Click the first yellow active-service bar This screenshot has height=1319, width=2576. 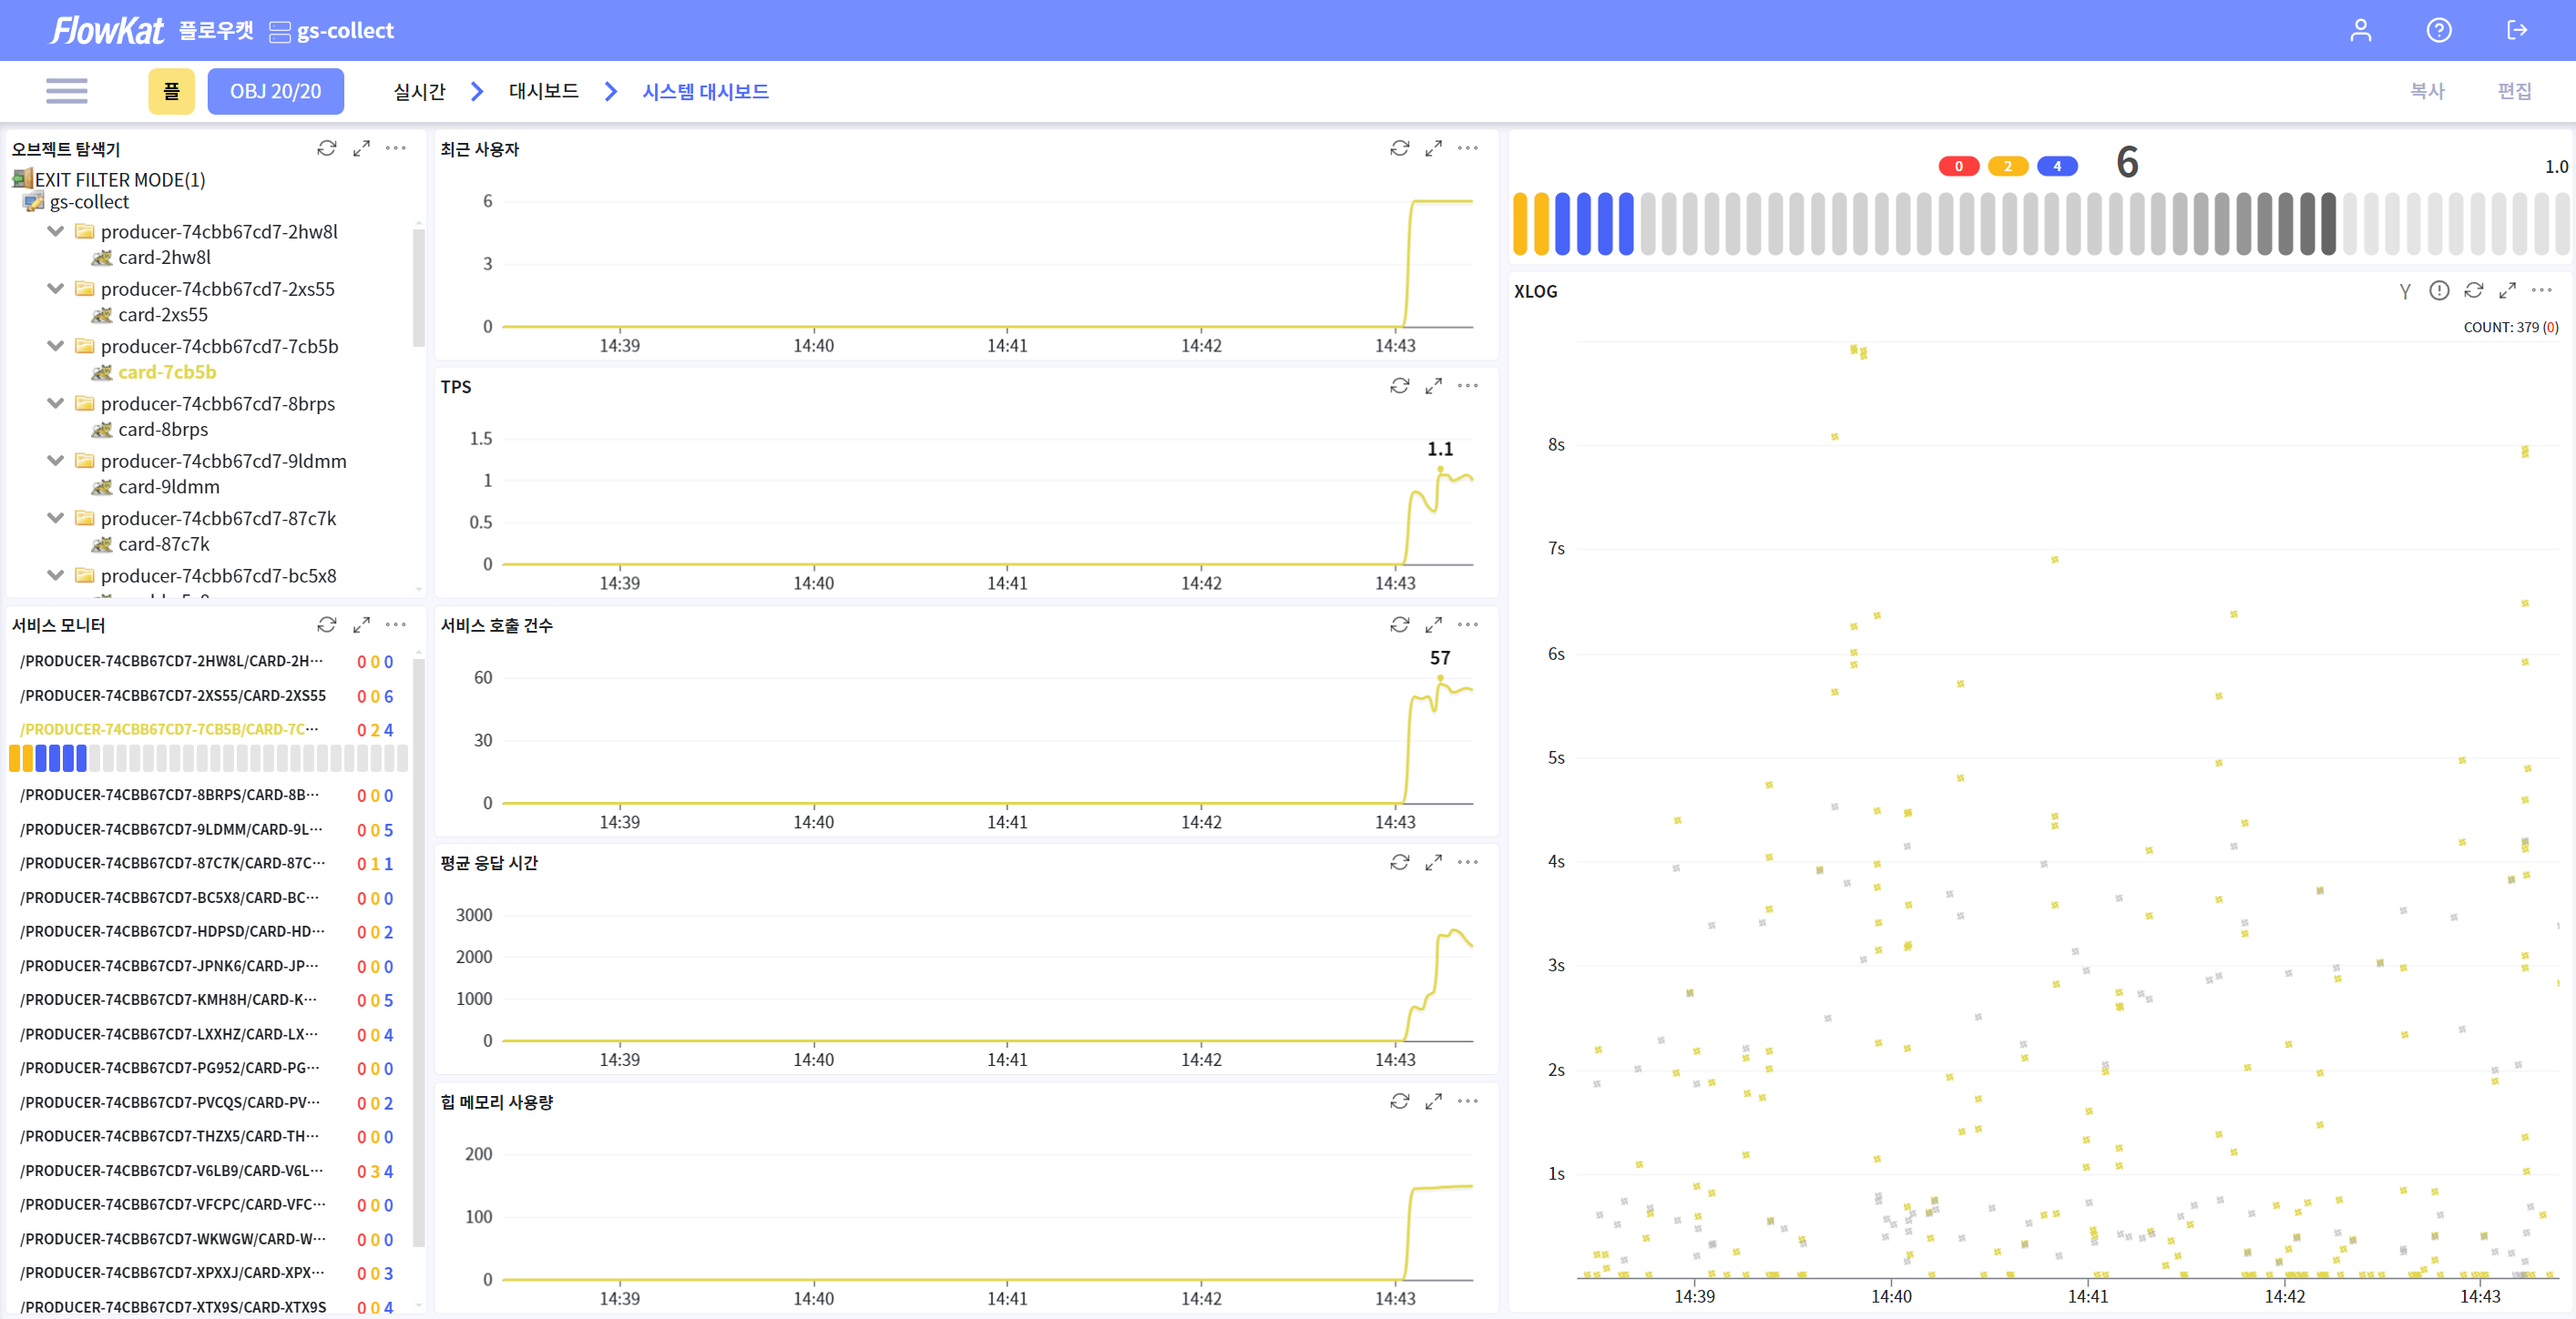coord(1520,224)
